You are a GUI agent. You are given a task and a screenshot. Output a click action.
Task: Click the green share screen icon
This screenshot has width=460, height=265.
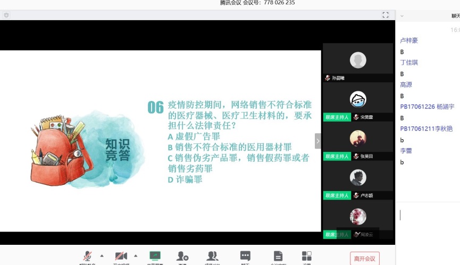pos(155,257)
